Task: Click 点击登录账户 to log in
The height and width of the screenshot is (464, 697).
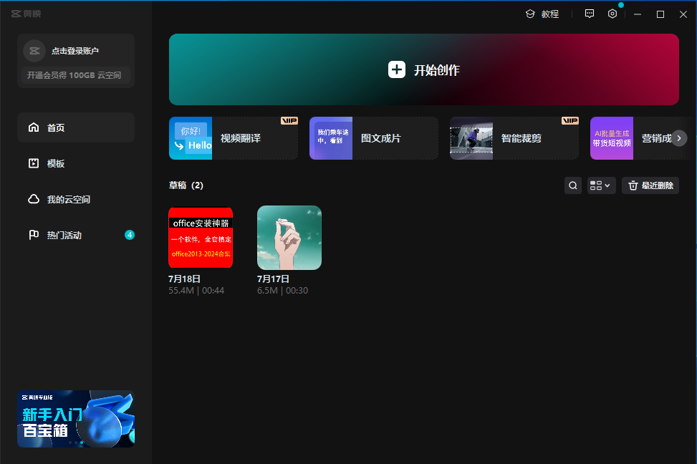Action: [x=75, y=51]
